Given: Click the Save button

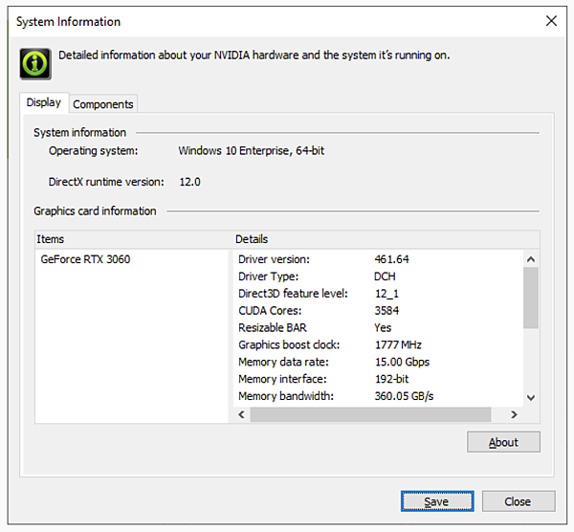Looking at the screenshot, I should point(437,501).
